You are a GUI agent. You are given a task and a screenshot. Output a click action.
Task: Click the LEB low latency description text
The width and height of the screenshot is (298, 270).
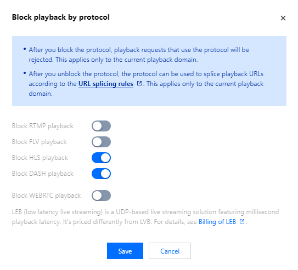tap(145, 217)
